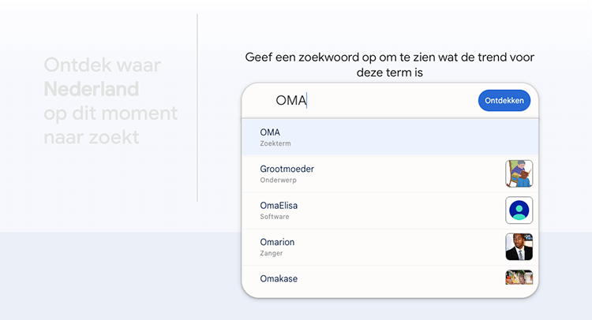Click the 'op dit moment' text line

(111, 113)
